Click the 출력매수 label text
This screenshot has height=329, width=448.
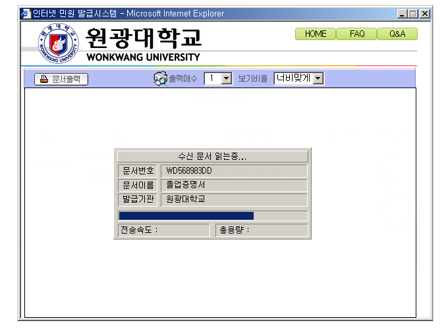click(183, 78)
